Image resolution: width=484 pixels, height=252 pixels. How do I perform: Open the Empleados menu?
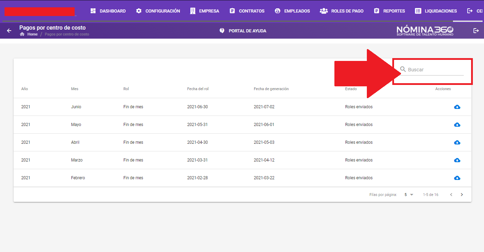pos(292,11)
